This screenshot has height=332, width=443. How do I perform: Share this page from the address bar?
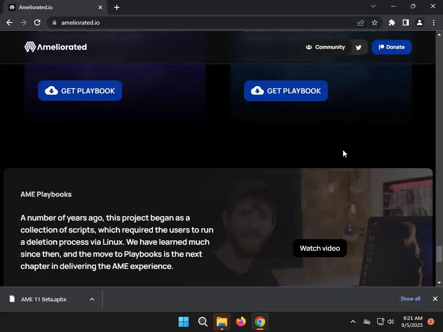coord(361,22)
